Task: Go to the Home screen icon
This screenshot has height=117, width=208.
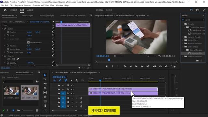Action: [5, 10]
